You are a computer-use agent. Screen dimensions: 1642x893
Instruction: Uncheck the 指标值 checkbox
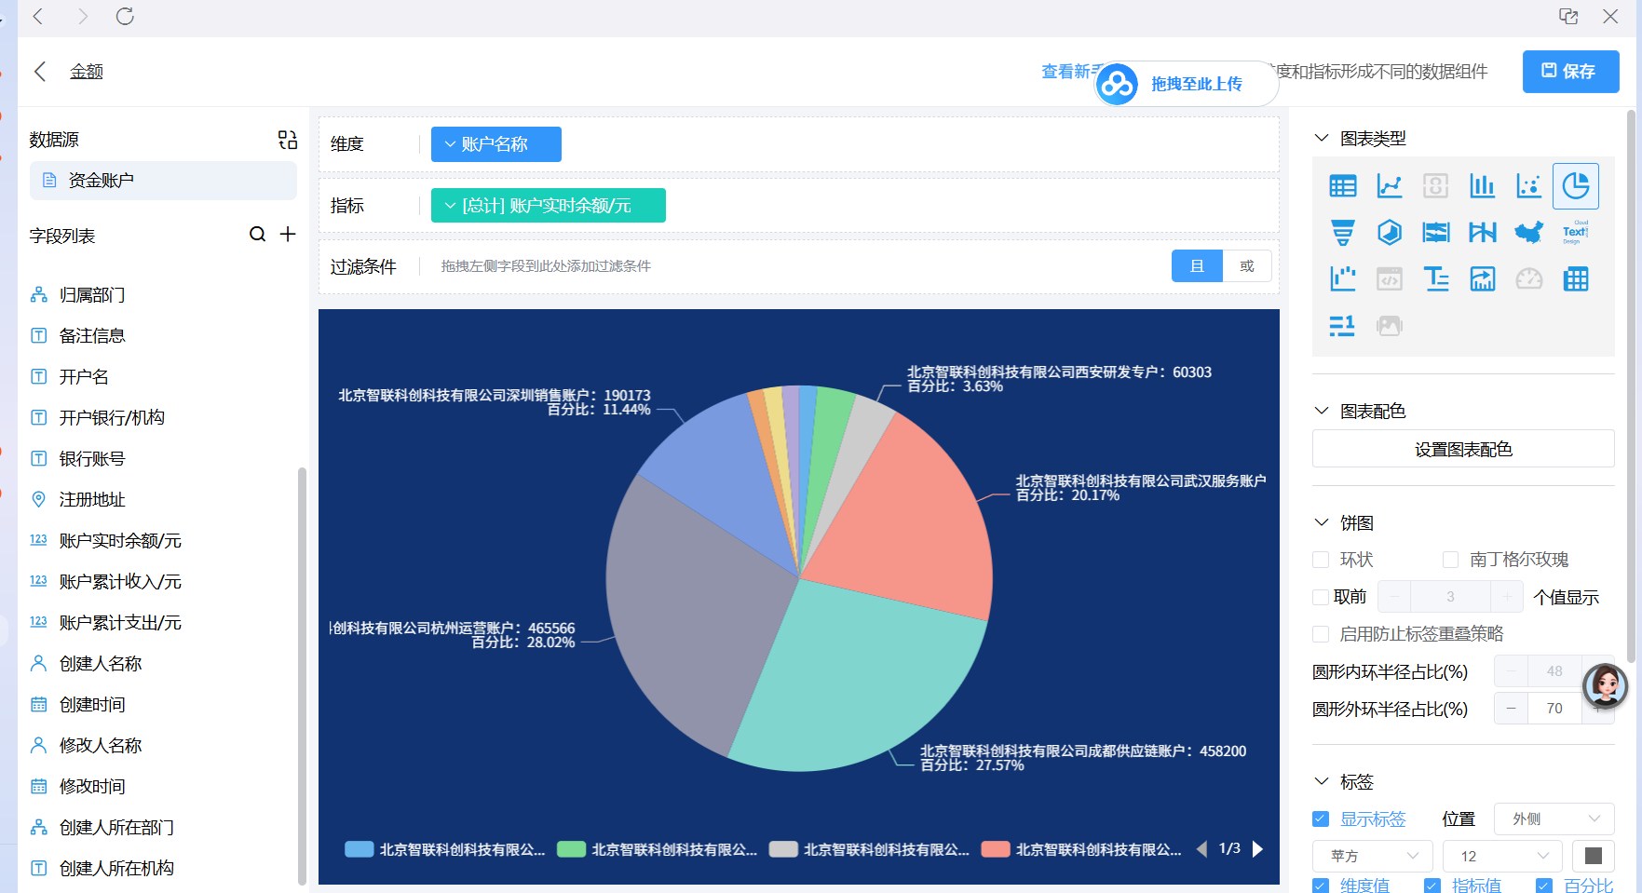tap(1432, 886)
